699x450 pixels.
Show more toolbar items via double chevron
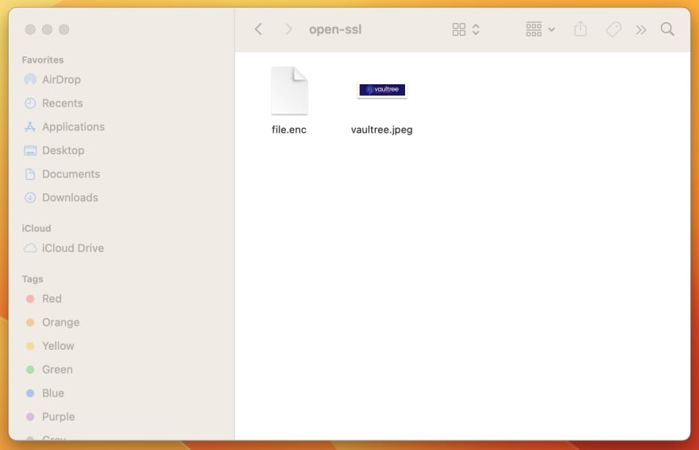point(641,30)
